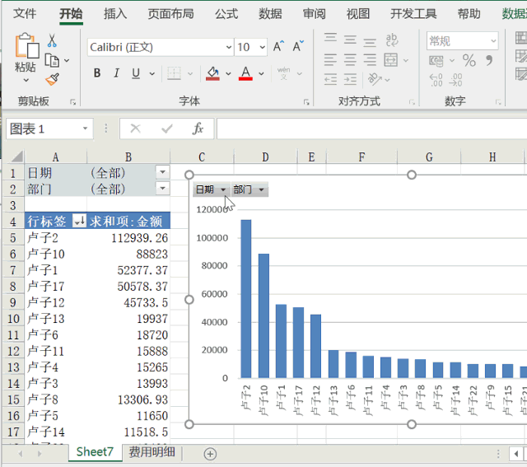Click the Cut scissors icon
The image size is (527, 467).
(52, 40)
